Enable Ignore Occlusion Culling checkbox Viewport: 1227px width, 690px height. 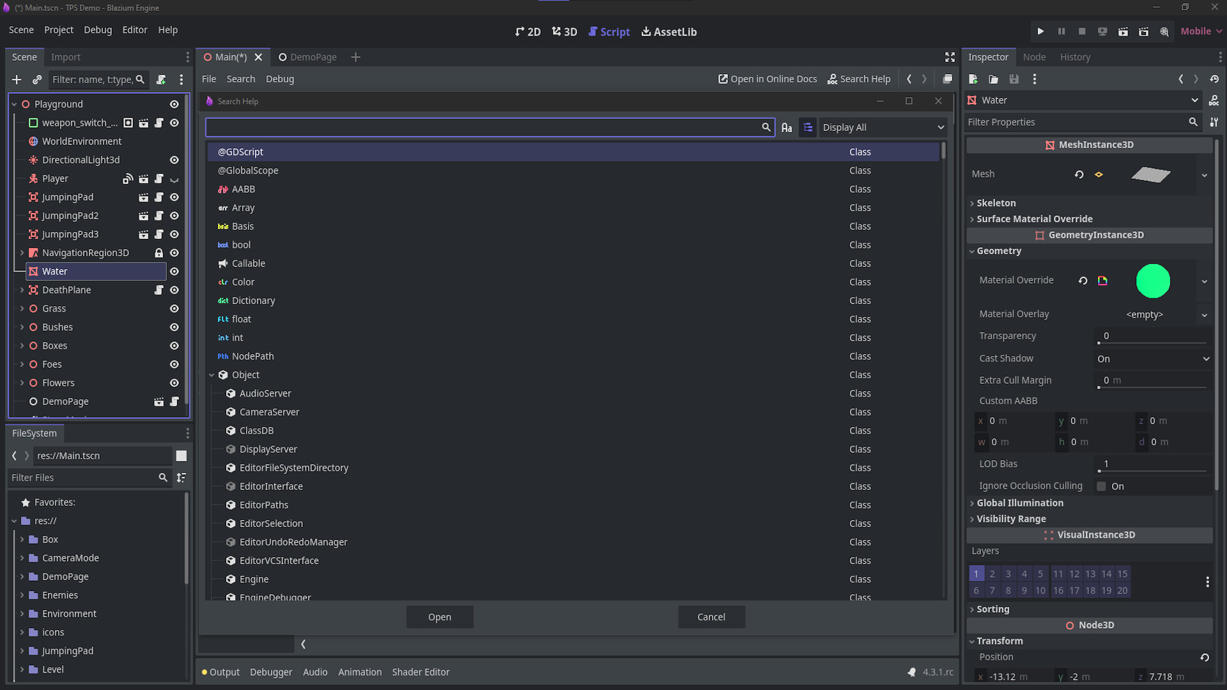pos(1101,486)
